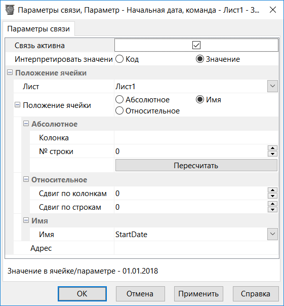Decrease Сдвиг по колонкам using the down arrow
284x306 pixels.
coord(272,196)
